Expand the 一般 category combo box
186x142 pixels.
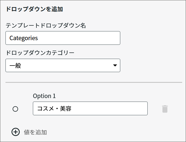pos(63,65)
